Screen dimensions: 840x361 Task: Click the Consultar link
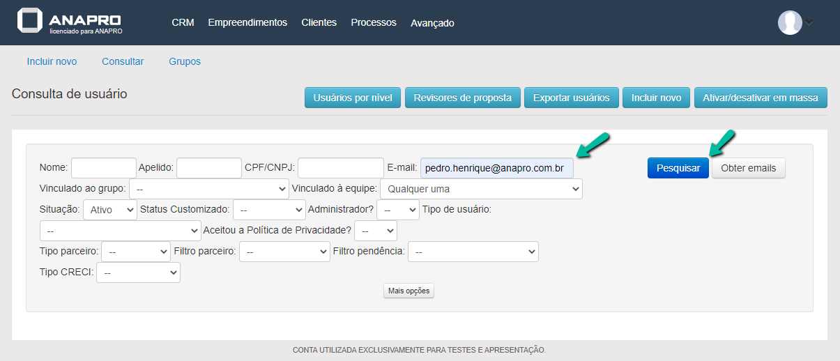pyautogui.click(x=123, y=61)
